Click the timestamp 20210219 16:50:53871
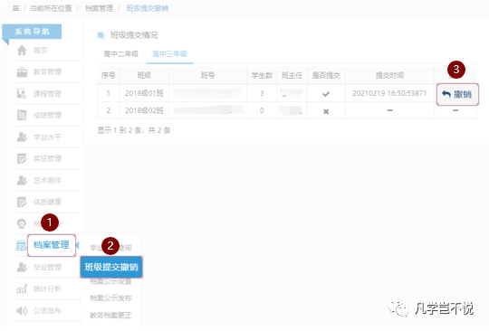The width and height of the screenshot is (489, 331). pyautogui.click(x=389, y=93)
